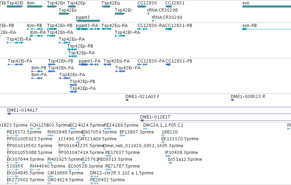291x185 pixels.
Task: Select the Tsp42Eo gene label
Action: (x=68, y=10)
